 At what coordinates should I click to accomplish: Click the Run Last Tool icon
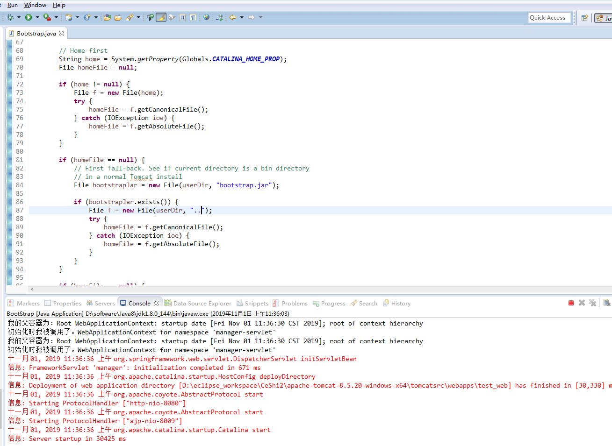tap(47, 17)
